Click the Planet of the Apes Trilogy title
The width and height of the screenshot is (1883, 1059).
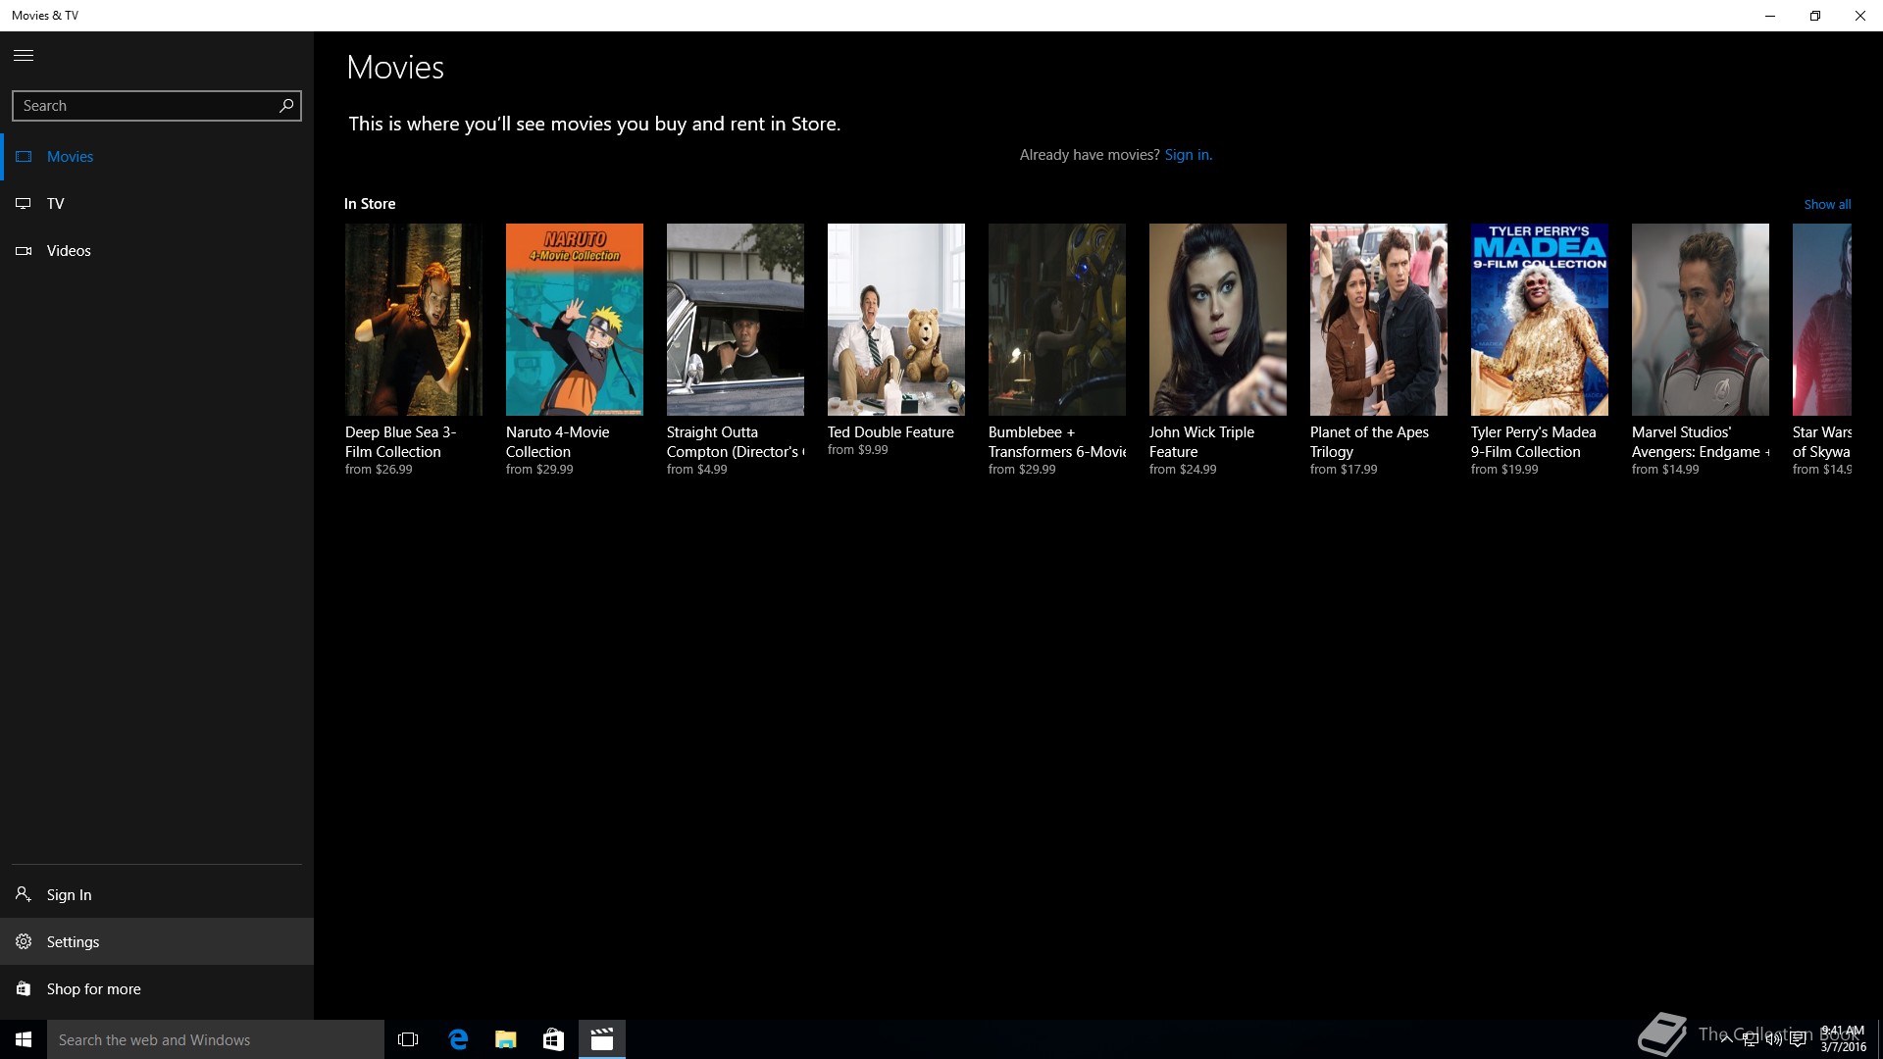pyautogui.click(x=1369, y=441)
